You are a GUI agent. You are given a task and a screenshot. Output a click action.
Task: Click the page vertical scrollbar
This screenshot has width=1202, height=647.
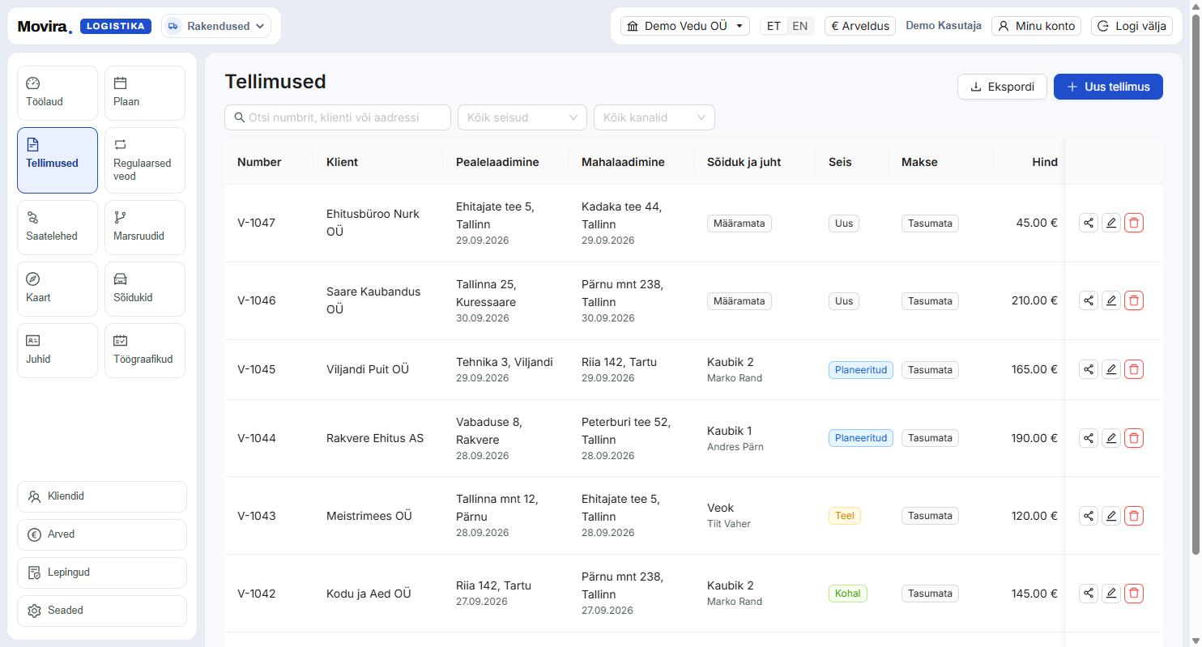point(1196,283)
